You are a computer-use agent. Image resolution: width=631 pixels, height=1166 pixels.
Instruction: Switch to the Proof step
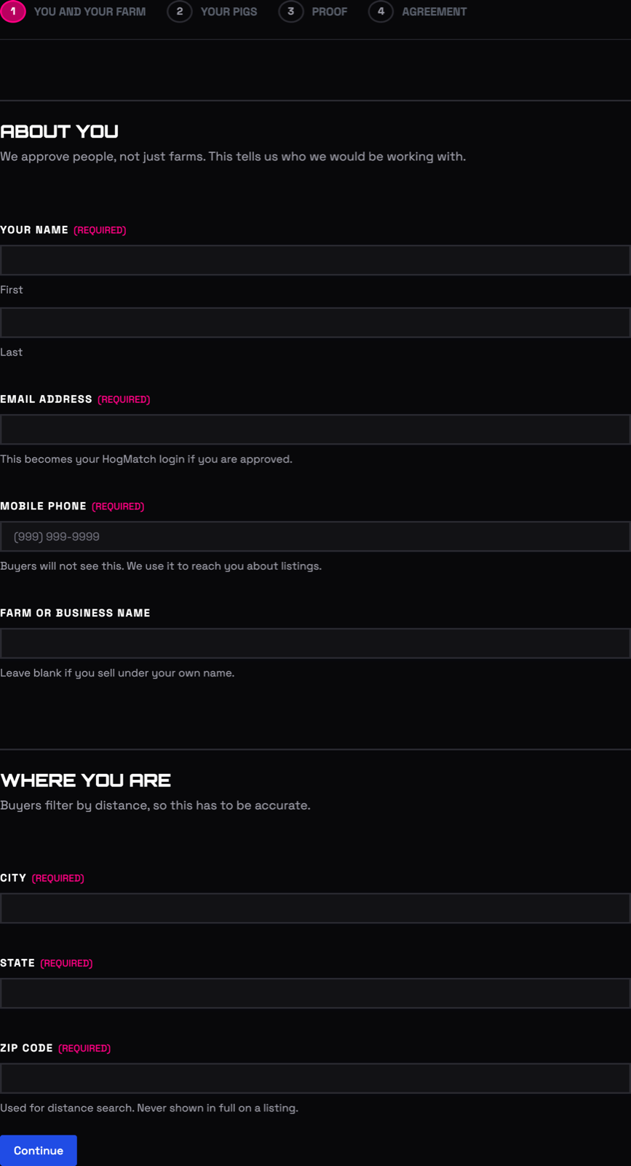[x=329, y=12]
